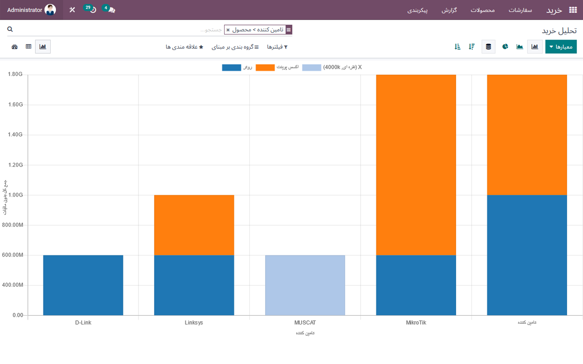Select bar chart mode button

(535, 47)
